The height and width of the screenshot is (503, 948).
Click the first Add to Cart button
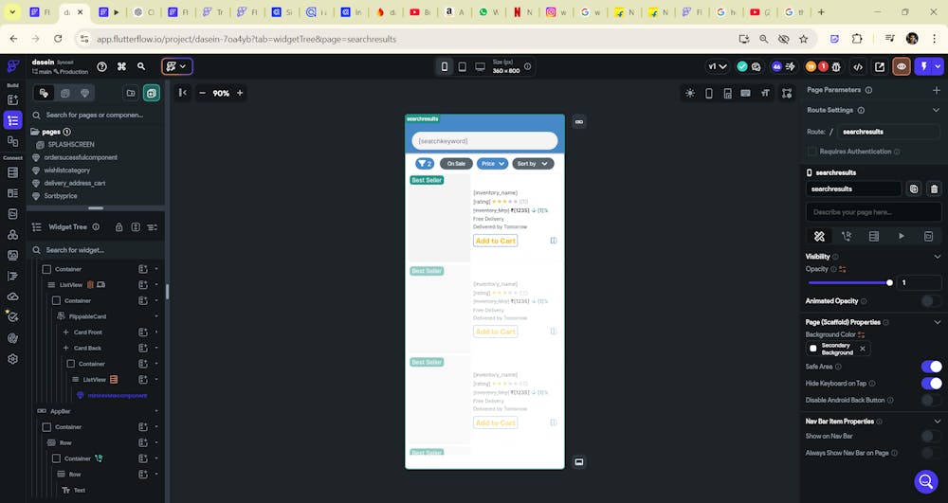tap(495, 241)
